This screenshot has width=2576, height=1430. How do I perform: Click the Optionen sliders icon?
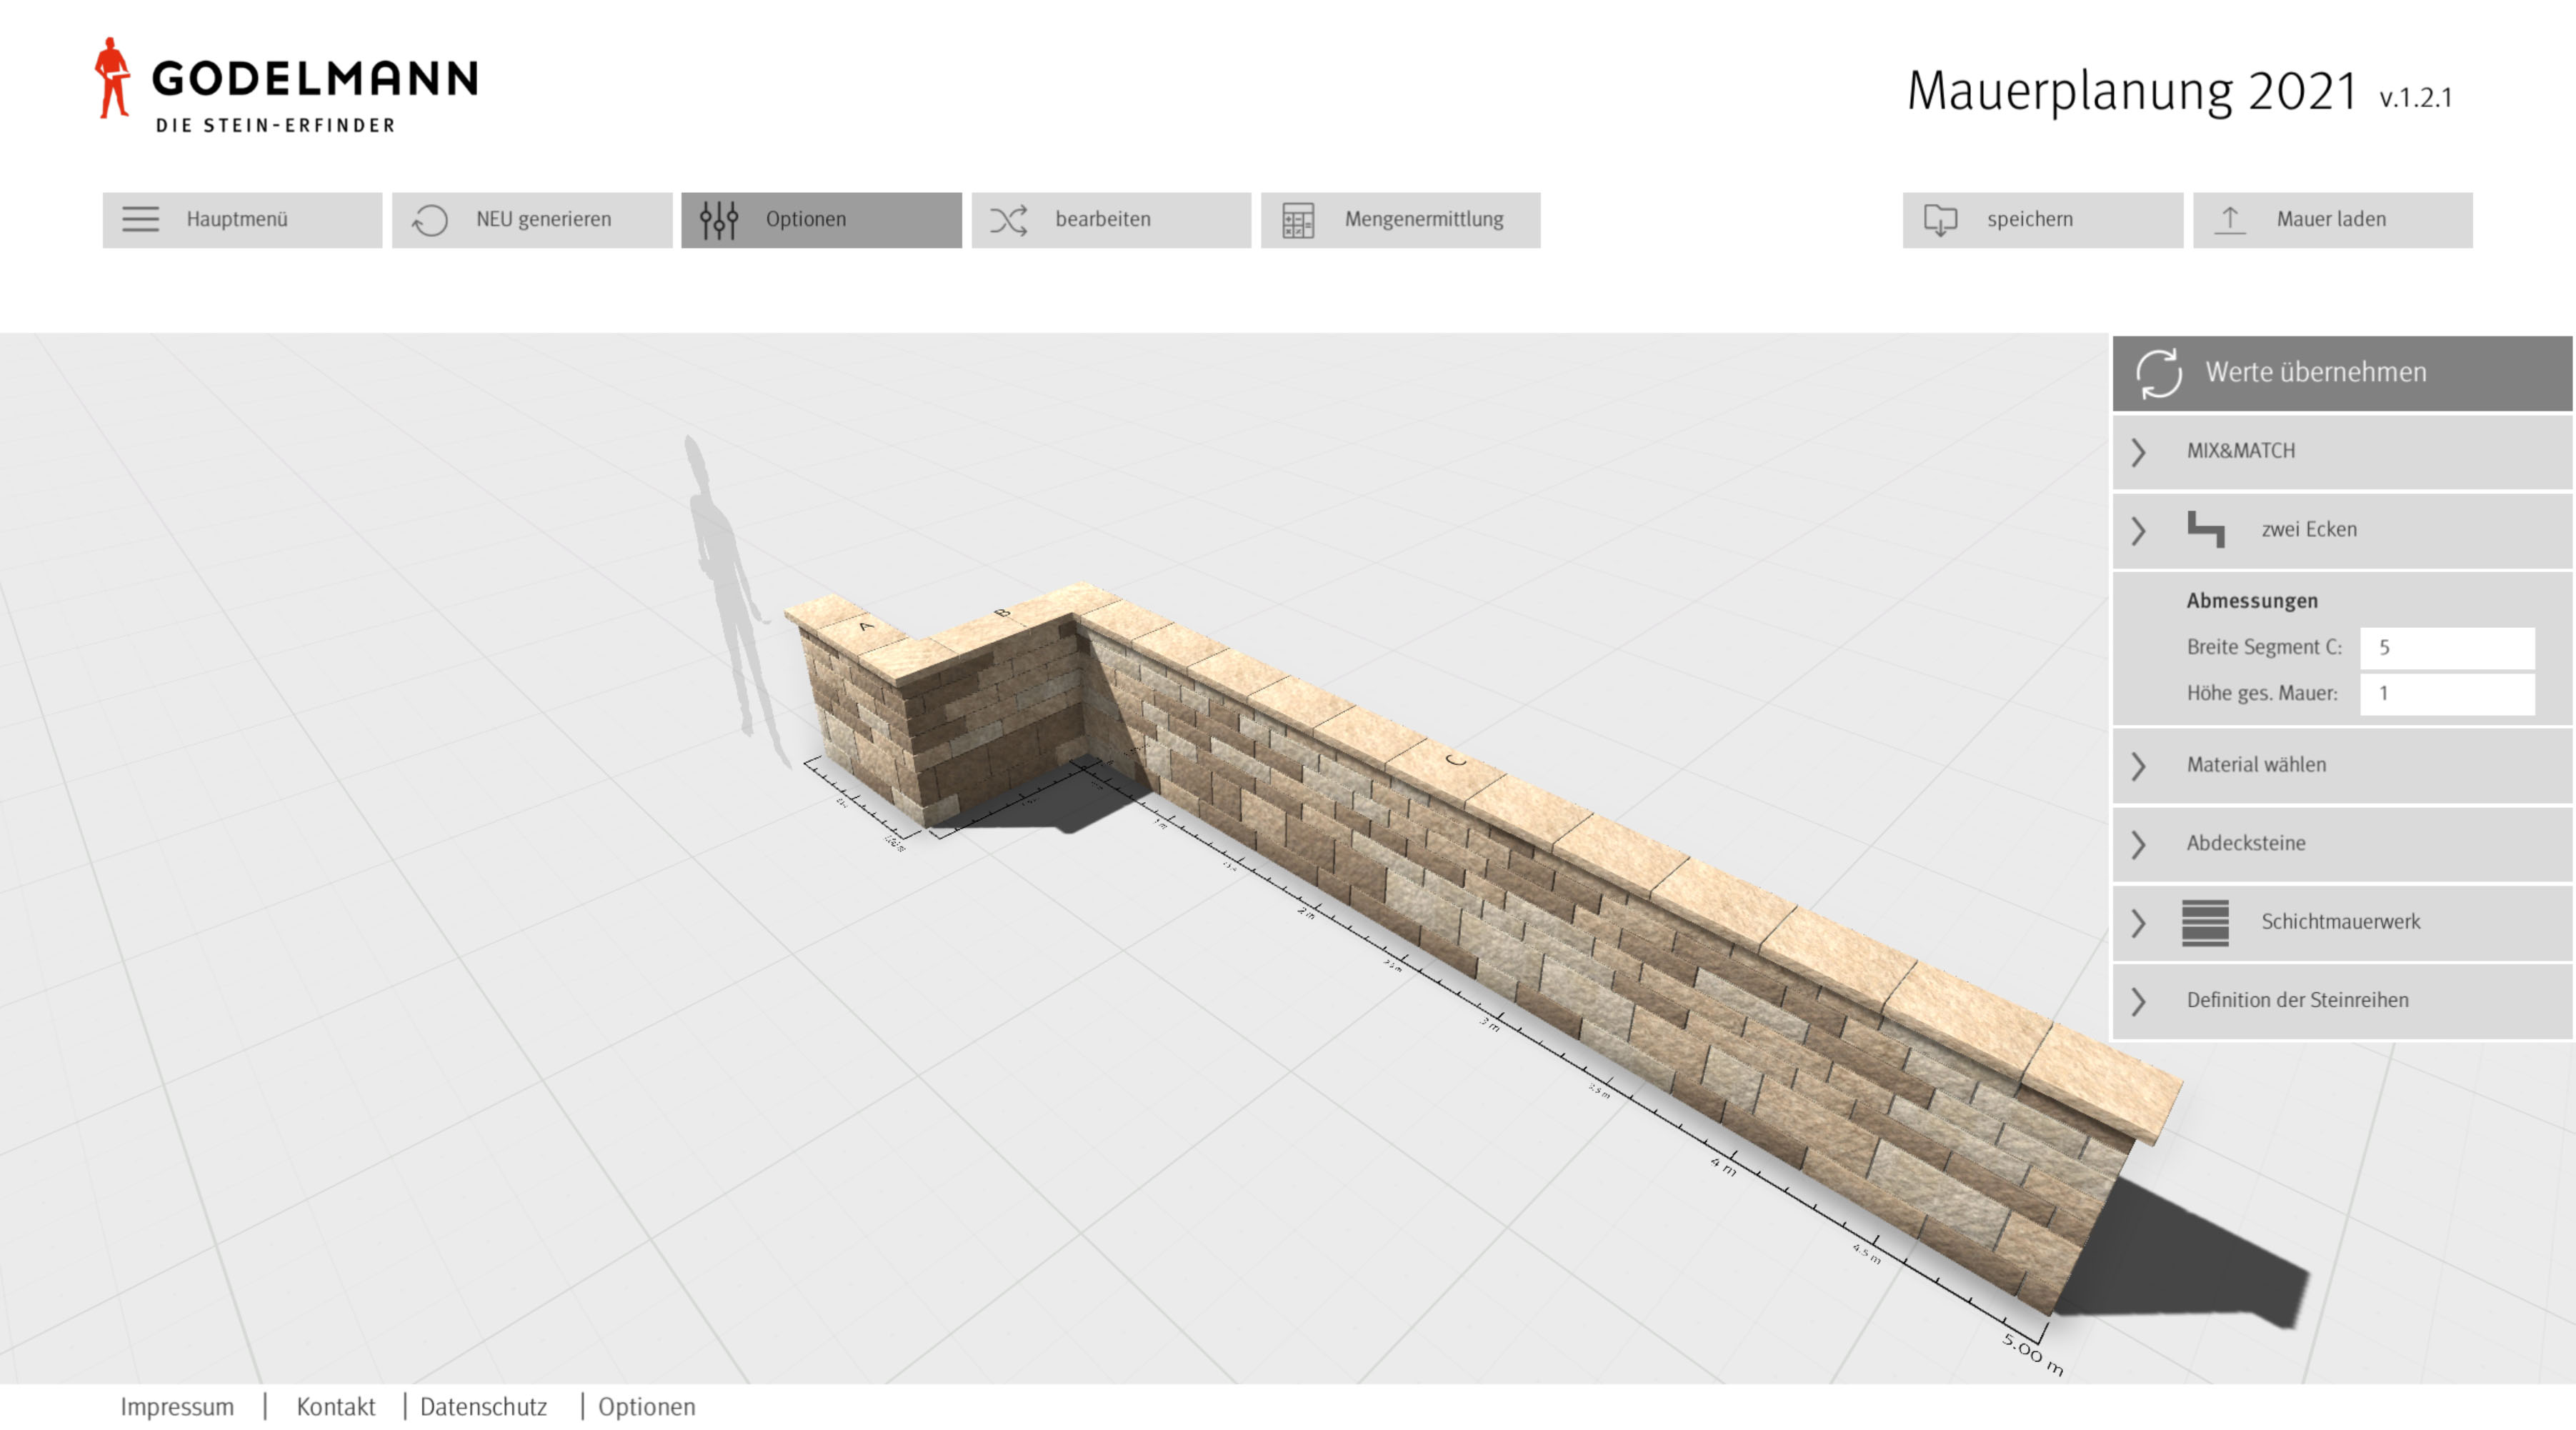click(718, 220)
